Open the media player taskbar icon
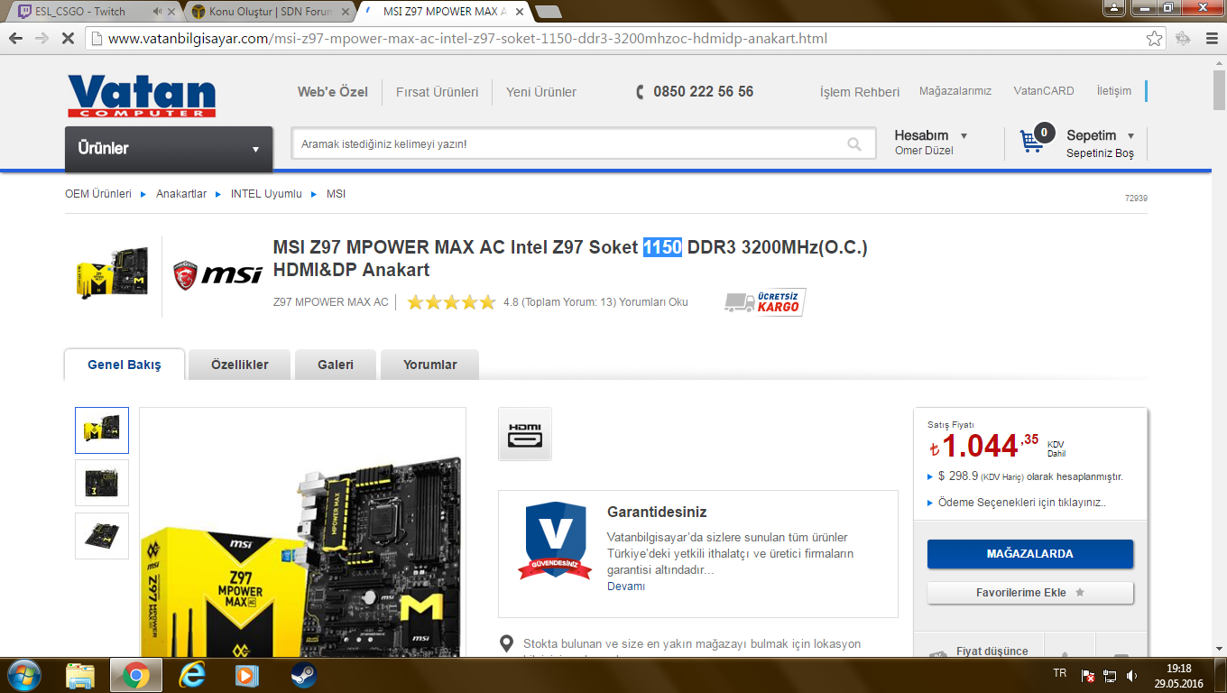Viewport: 1227px width, 693px height. click(x=245, y=675)
